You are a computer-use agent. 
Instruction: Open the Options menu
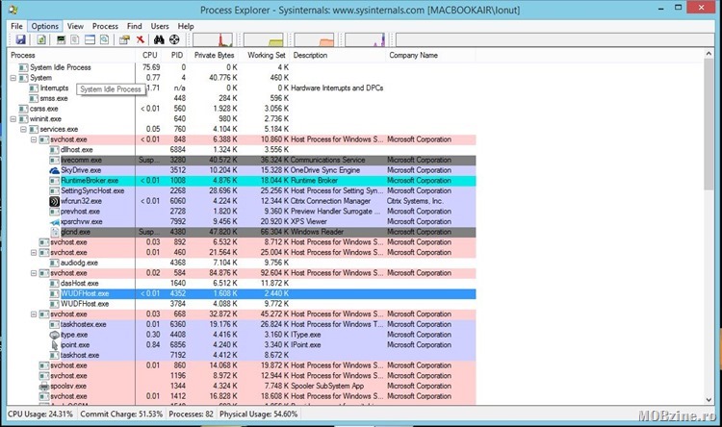[x=44, y=26]
